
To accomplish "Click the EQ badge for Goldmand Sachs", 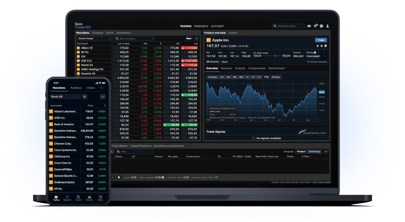I will click(51, 182).
